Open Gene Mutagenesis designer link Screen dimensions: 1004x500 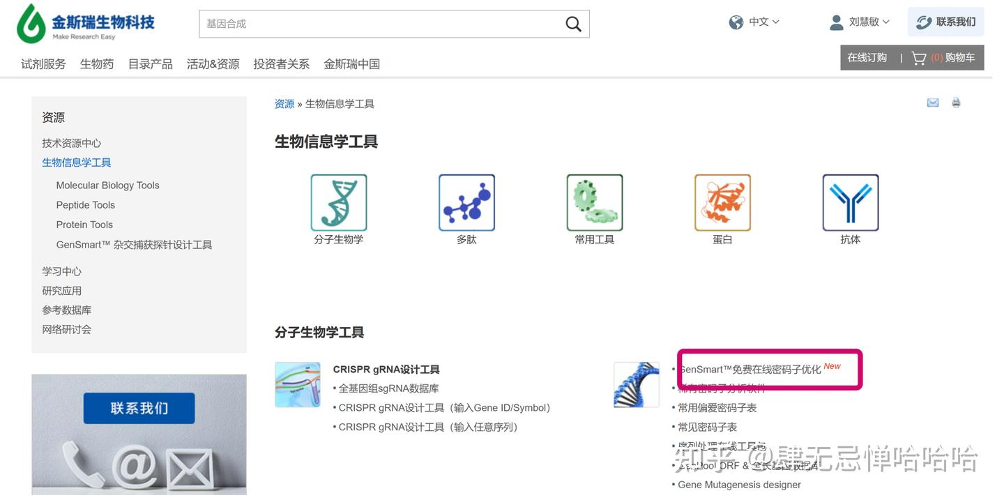(x=739, y=485)
